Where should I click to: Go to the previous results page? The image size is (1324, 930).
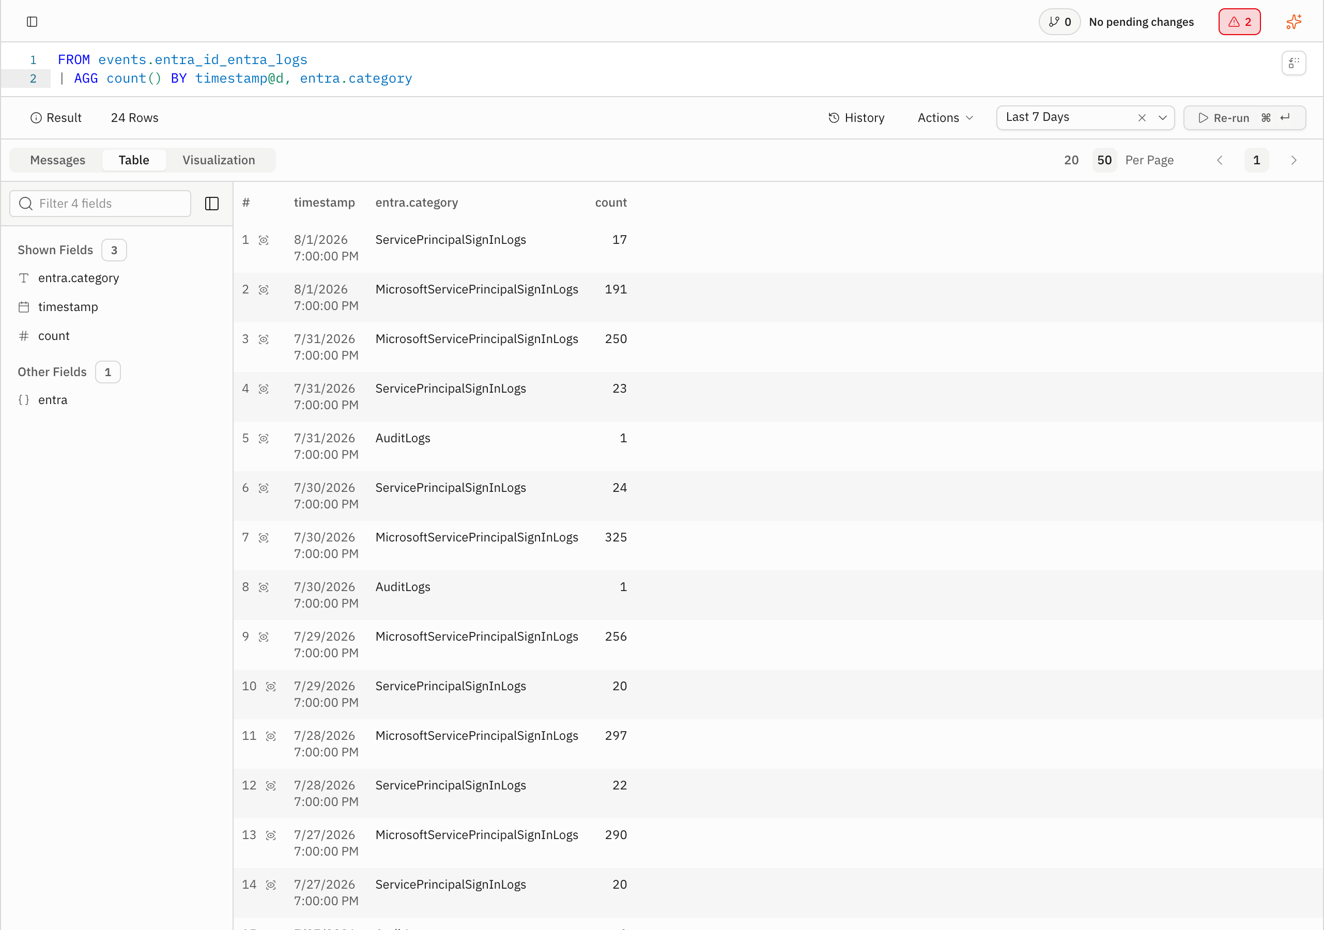(1220, 160)
